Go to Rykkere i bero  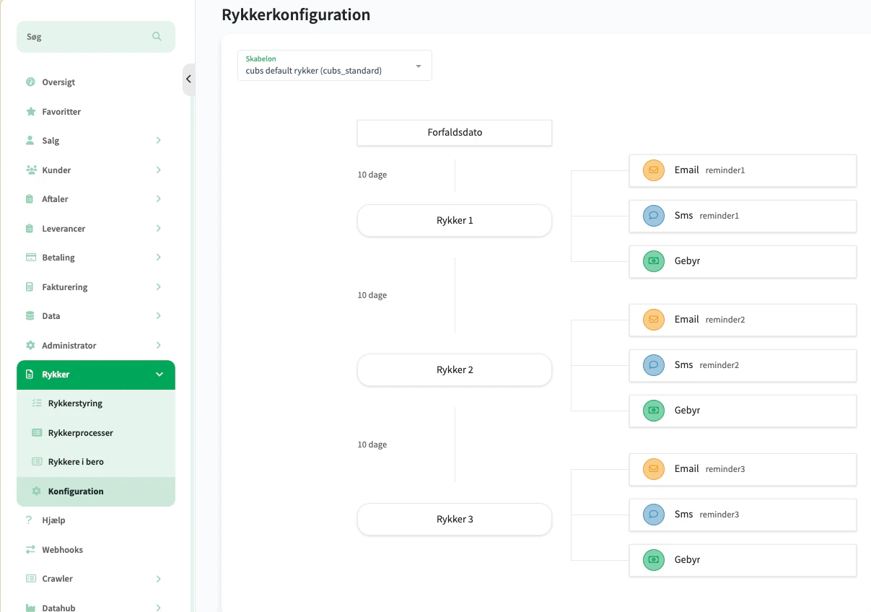pyautogui.click(x=76, y=462)
